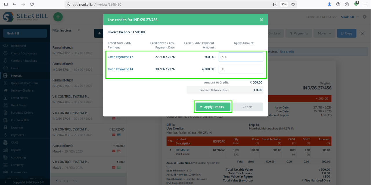
Task: Select invoice IND/26-27/35 Rama Infotech
Action: click(88, 50)
